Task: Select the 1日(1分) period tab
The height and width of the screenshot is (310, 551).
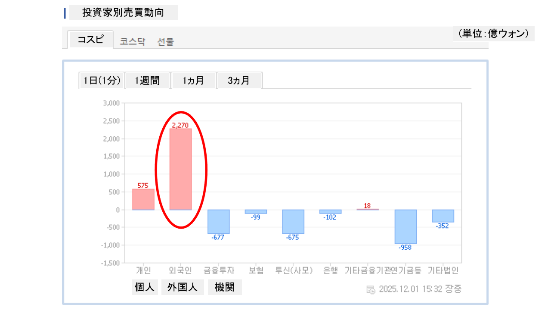Action: (102, 81)
